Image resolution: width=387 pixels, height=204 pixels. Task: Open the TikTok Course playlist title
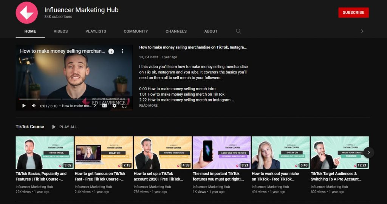30,127
